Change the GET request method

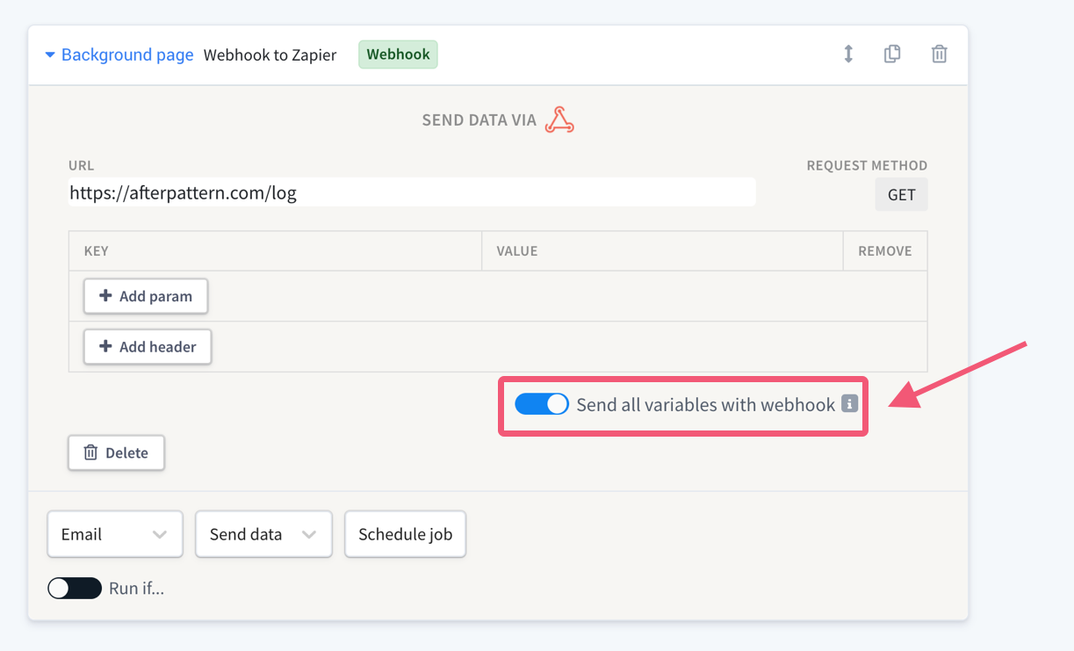[901, 195]
